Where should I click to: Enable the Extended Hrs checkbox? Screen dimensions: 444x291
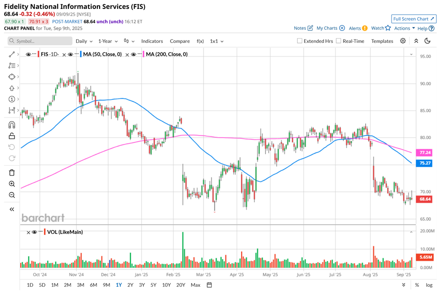coord(299,41)
